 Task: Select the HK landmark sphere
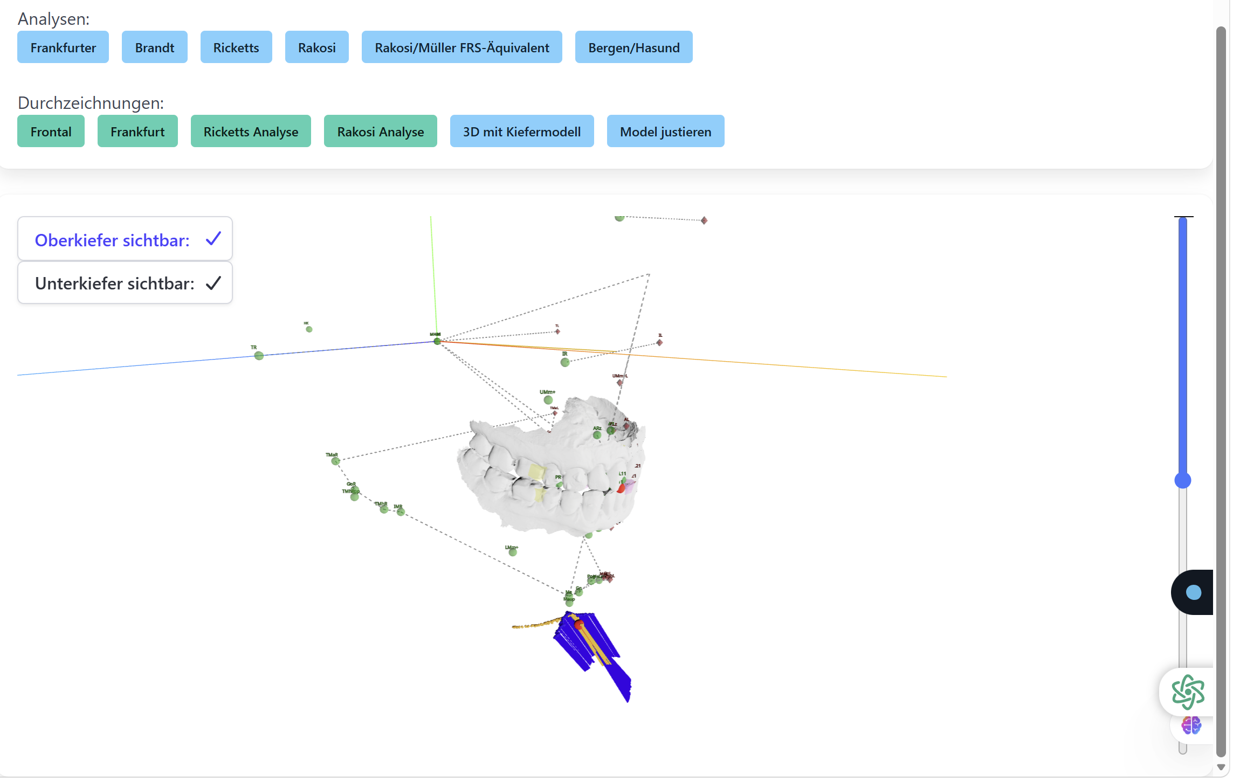pos(309,329)
